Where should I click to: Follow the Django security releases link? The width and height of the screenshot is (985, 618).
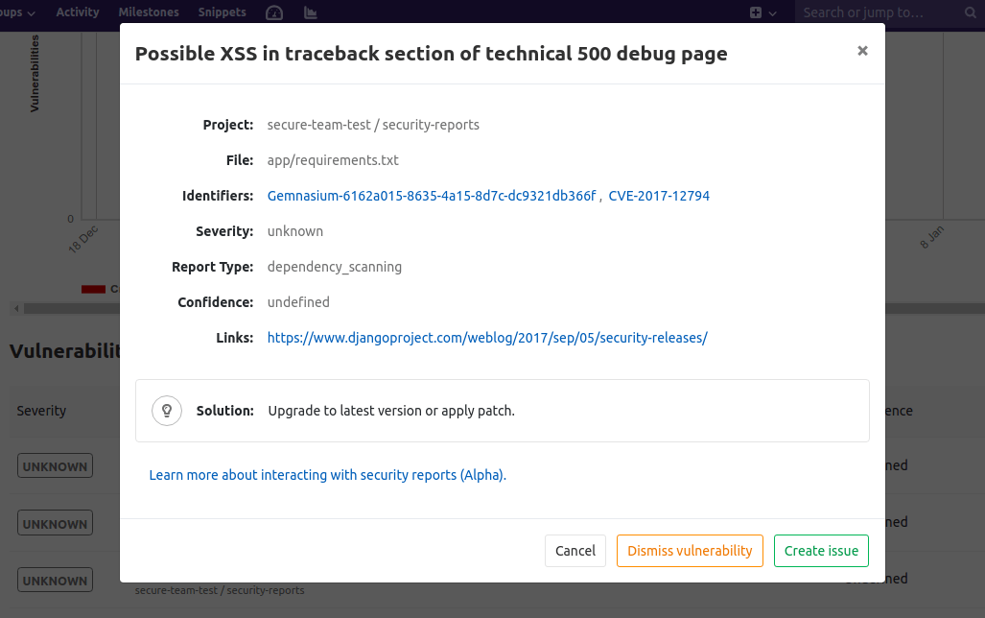click(x=487, y=337)
